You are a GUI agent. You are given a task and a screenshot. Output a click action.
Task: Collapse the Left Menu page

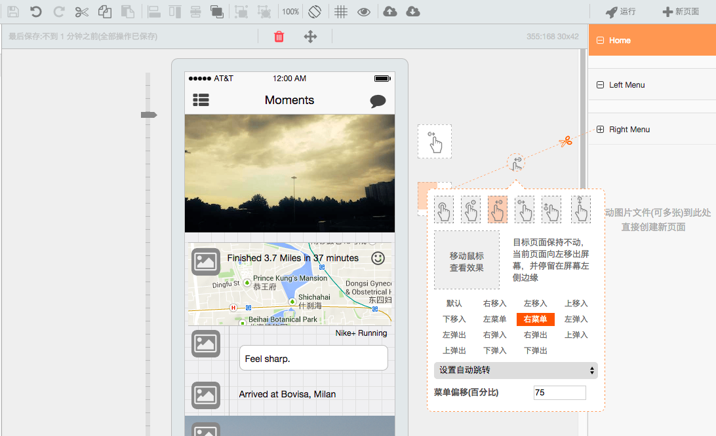(600, 85)
